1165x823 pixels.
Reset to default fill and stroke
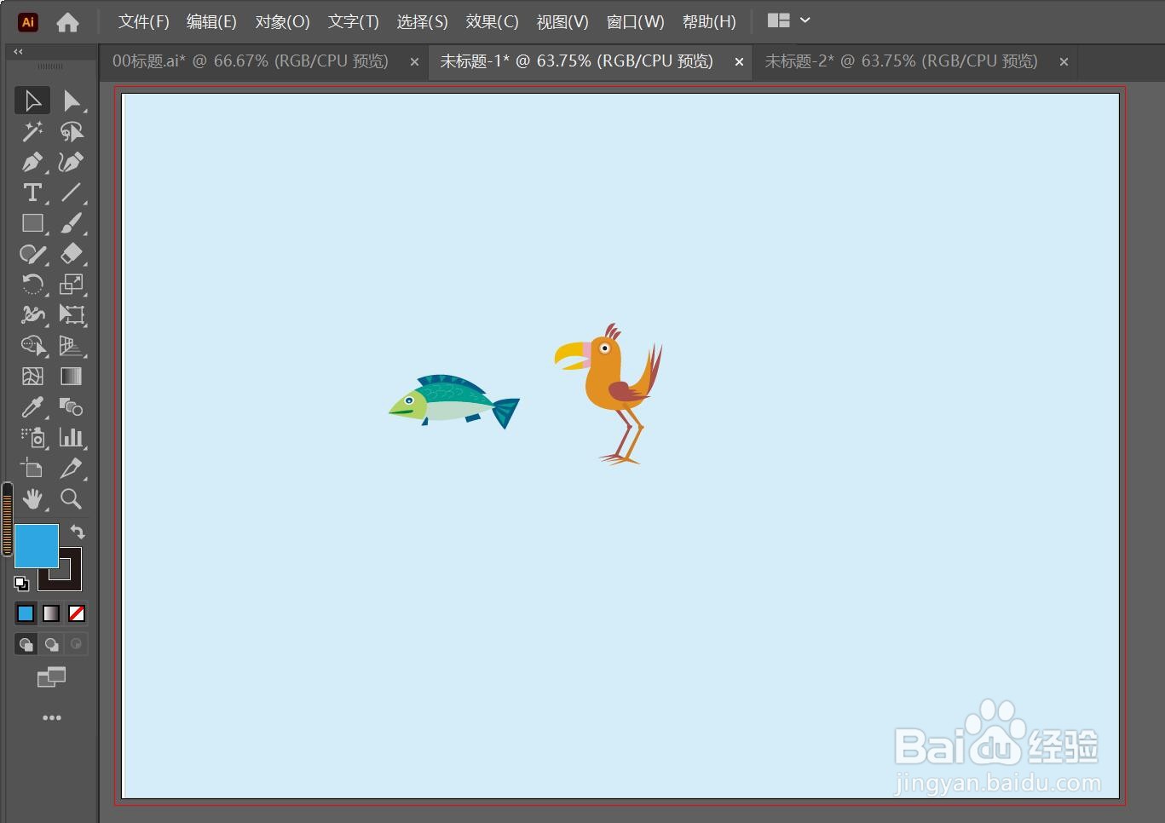click(21, 584)
